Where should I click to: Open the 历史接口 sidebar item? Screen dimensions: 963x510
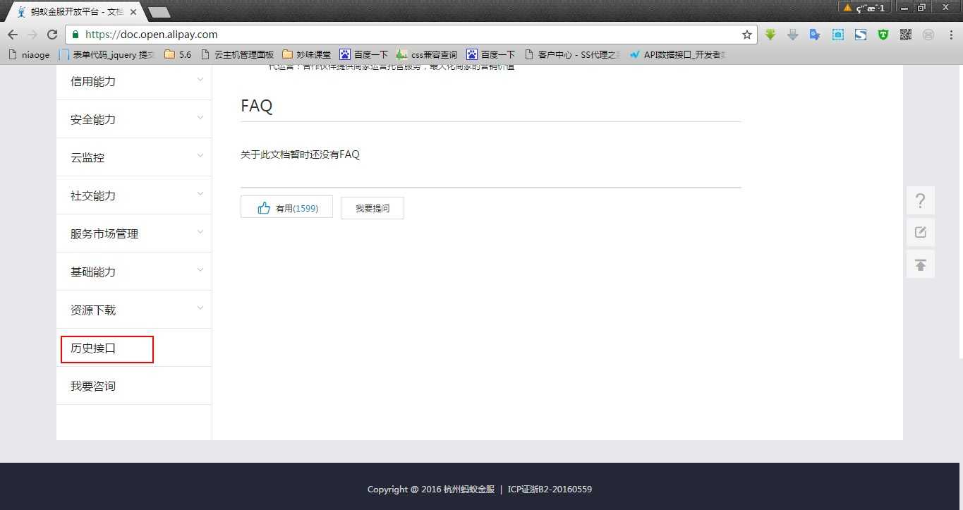(134, 348)
